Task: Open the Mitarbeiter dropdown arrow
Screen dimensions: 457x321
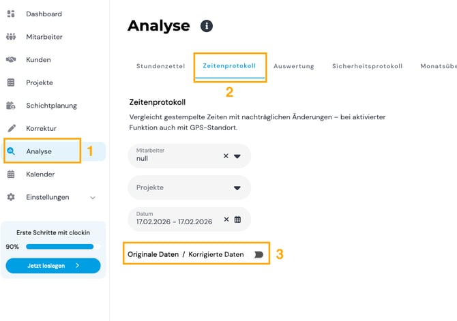Action: pos(237,156)
